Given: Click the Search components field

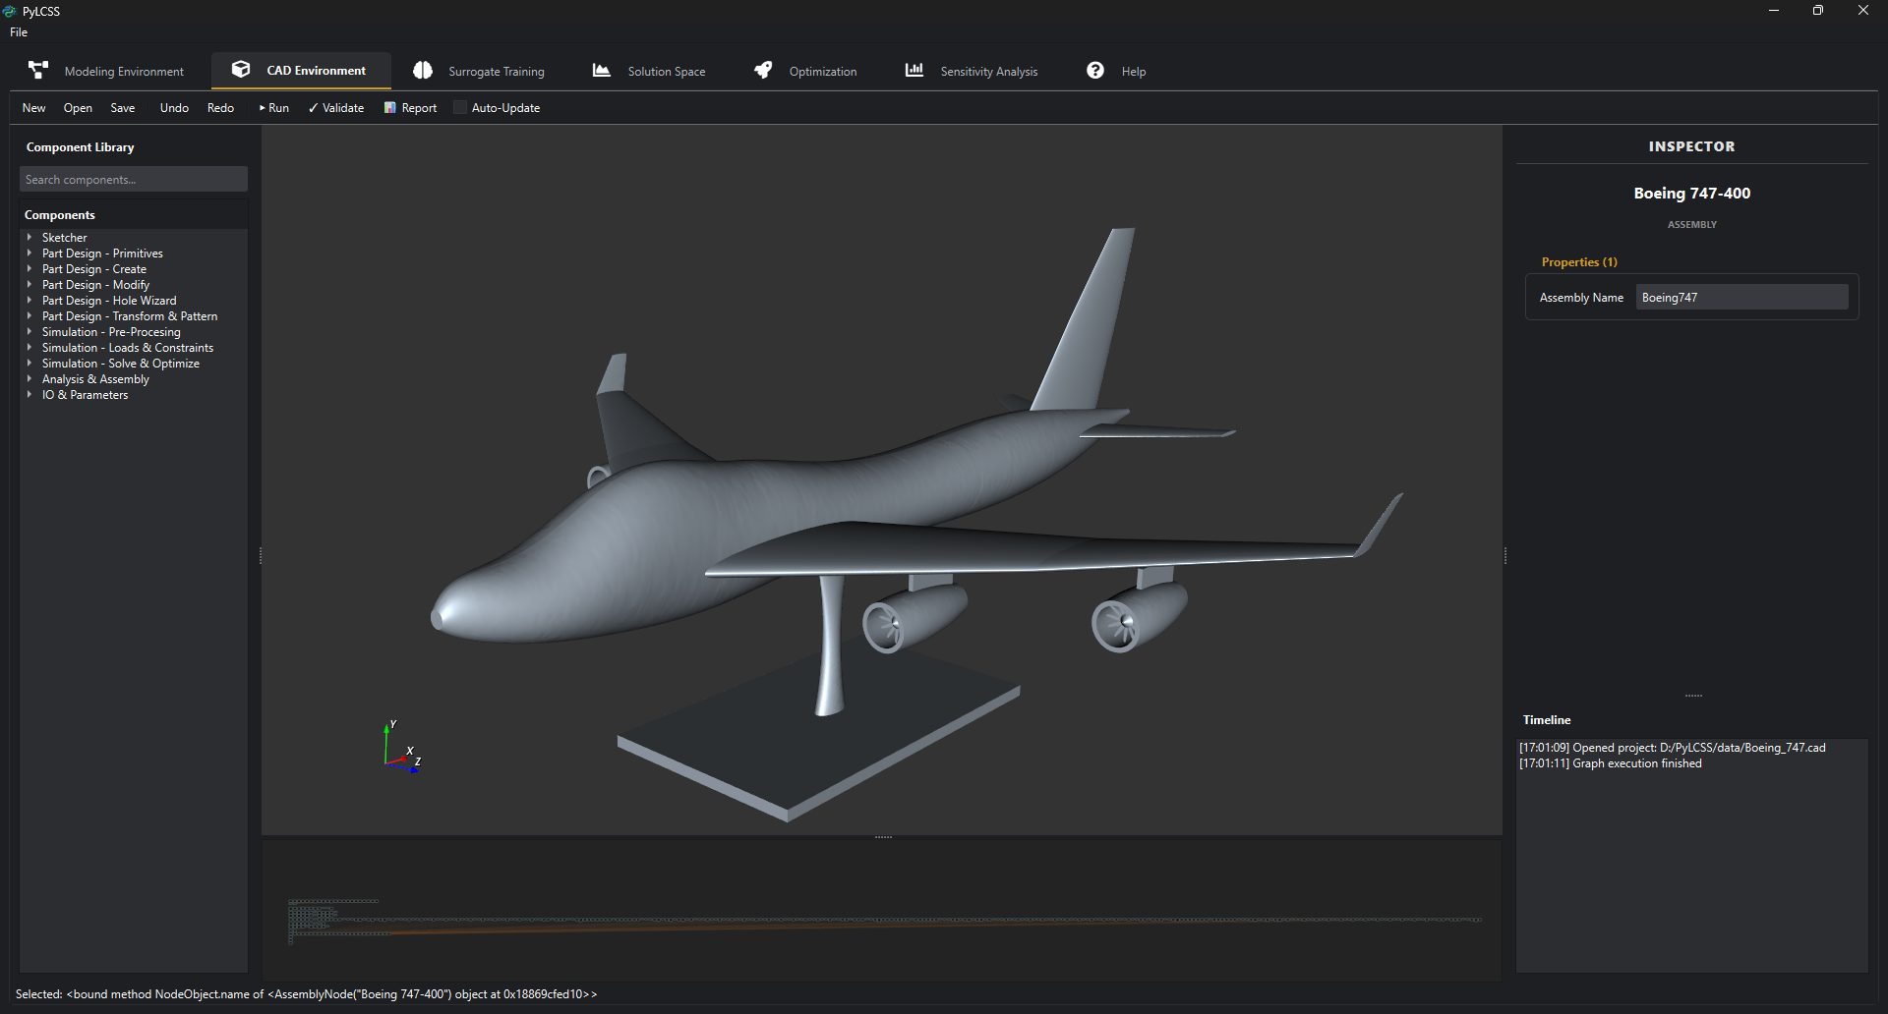Looking at the screenshot, I should point(134,180).
